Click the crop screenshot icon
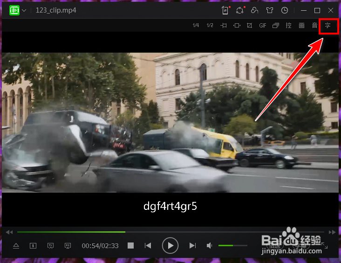 pos(249,26)
